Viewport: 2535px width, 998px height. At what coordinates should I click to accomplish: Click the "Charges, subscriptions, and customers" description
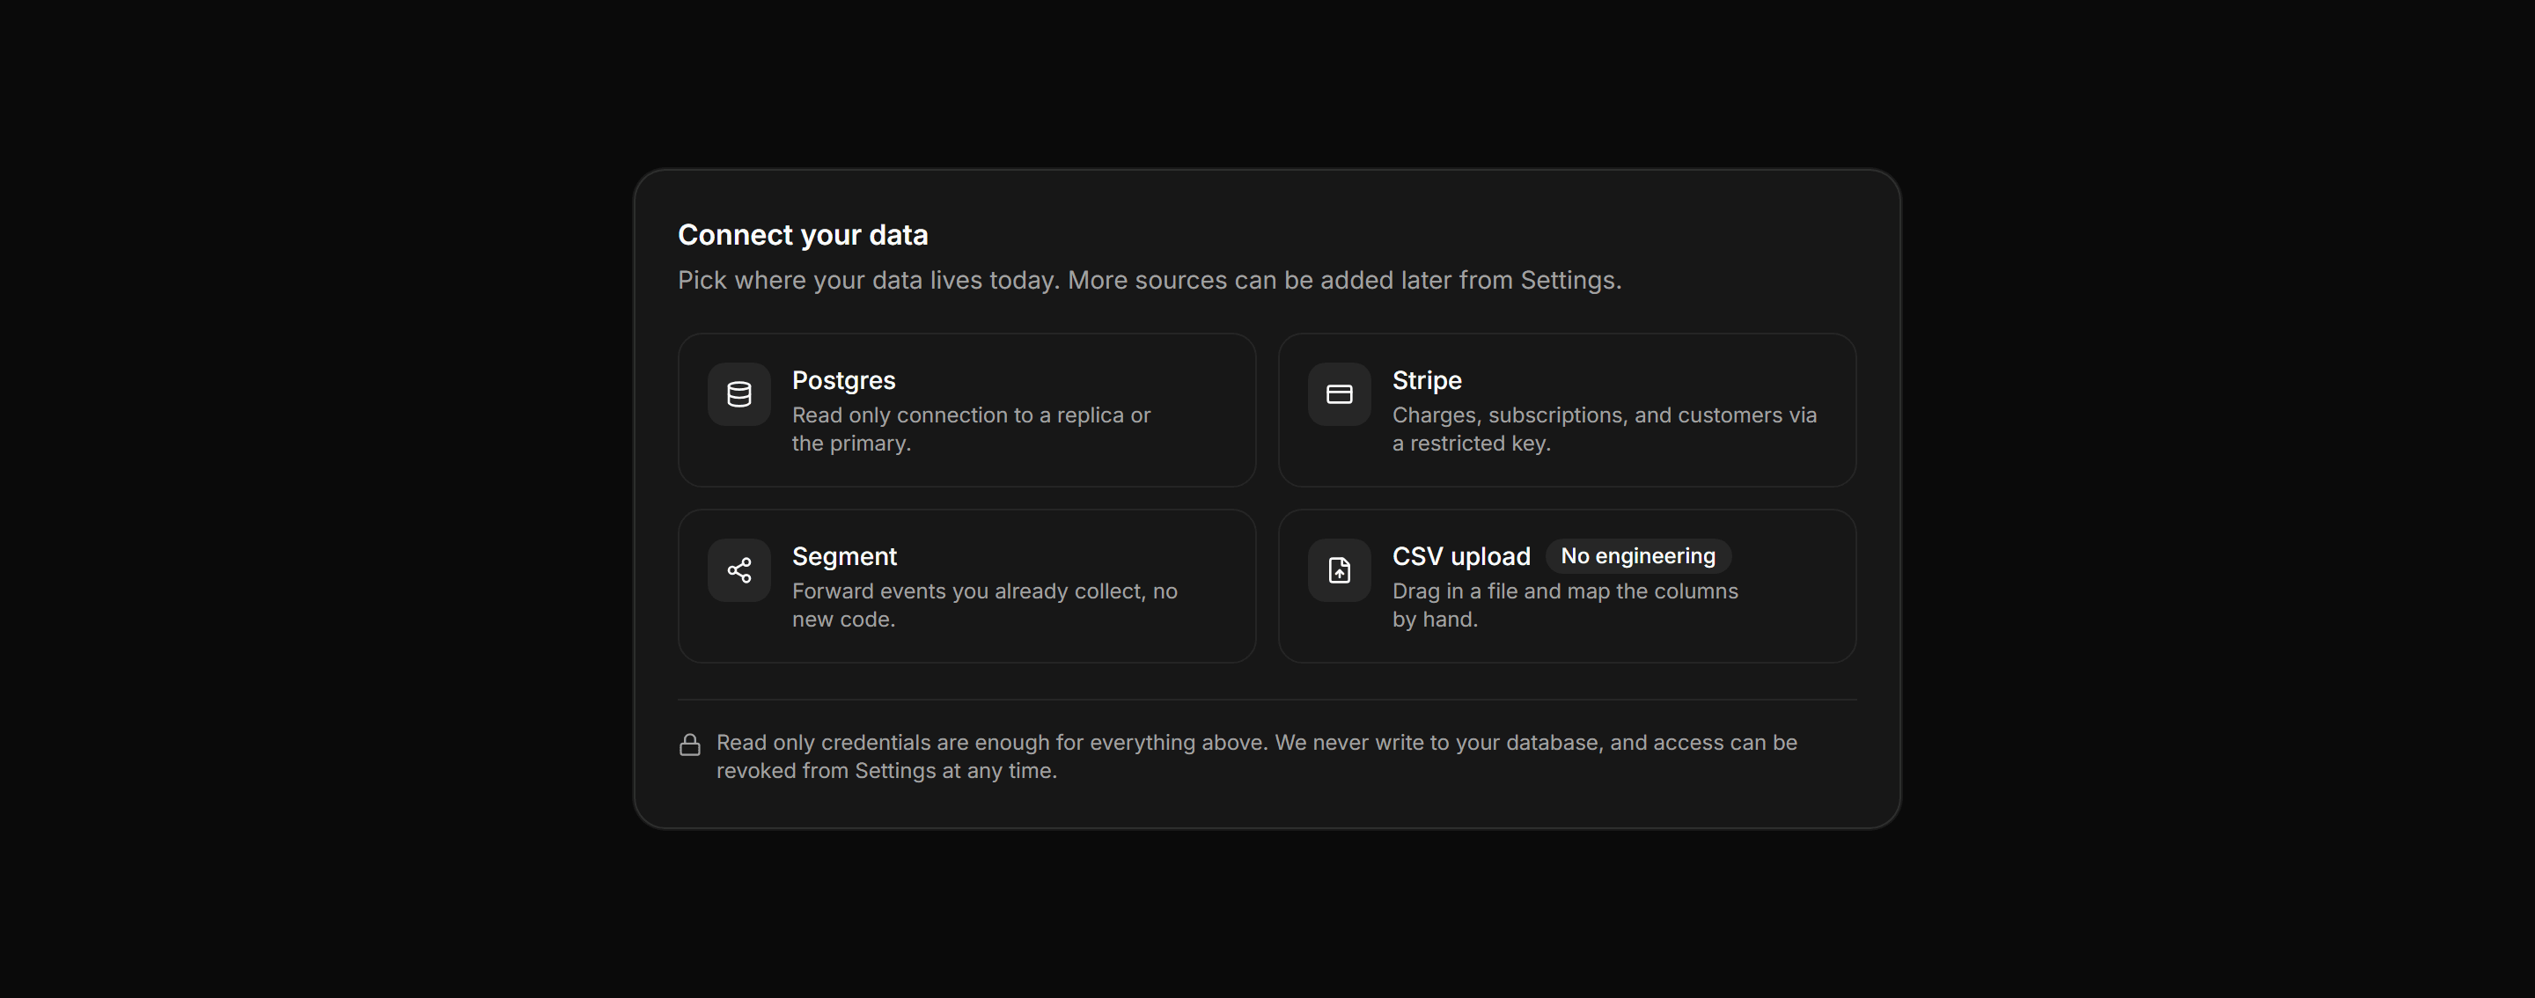click(1604, 429)
